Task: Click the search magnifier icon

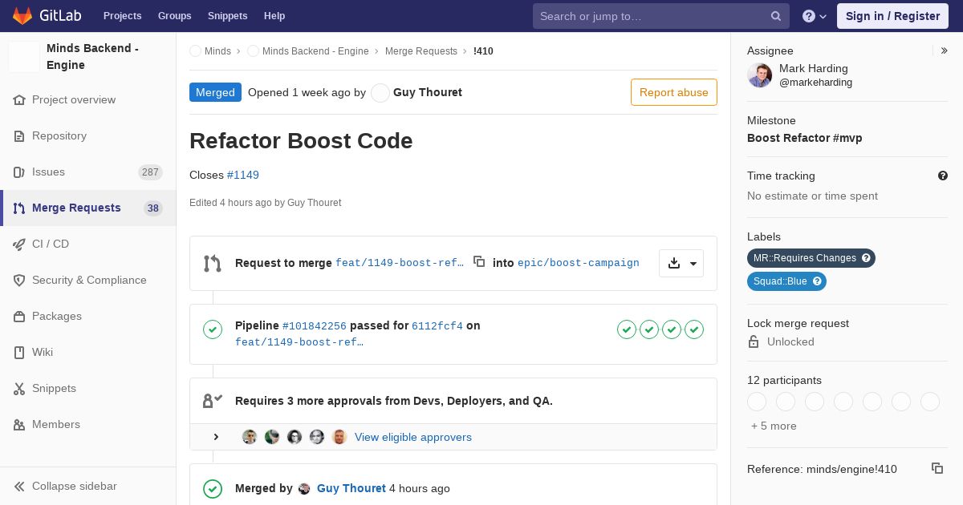Action: (776, 16)
